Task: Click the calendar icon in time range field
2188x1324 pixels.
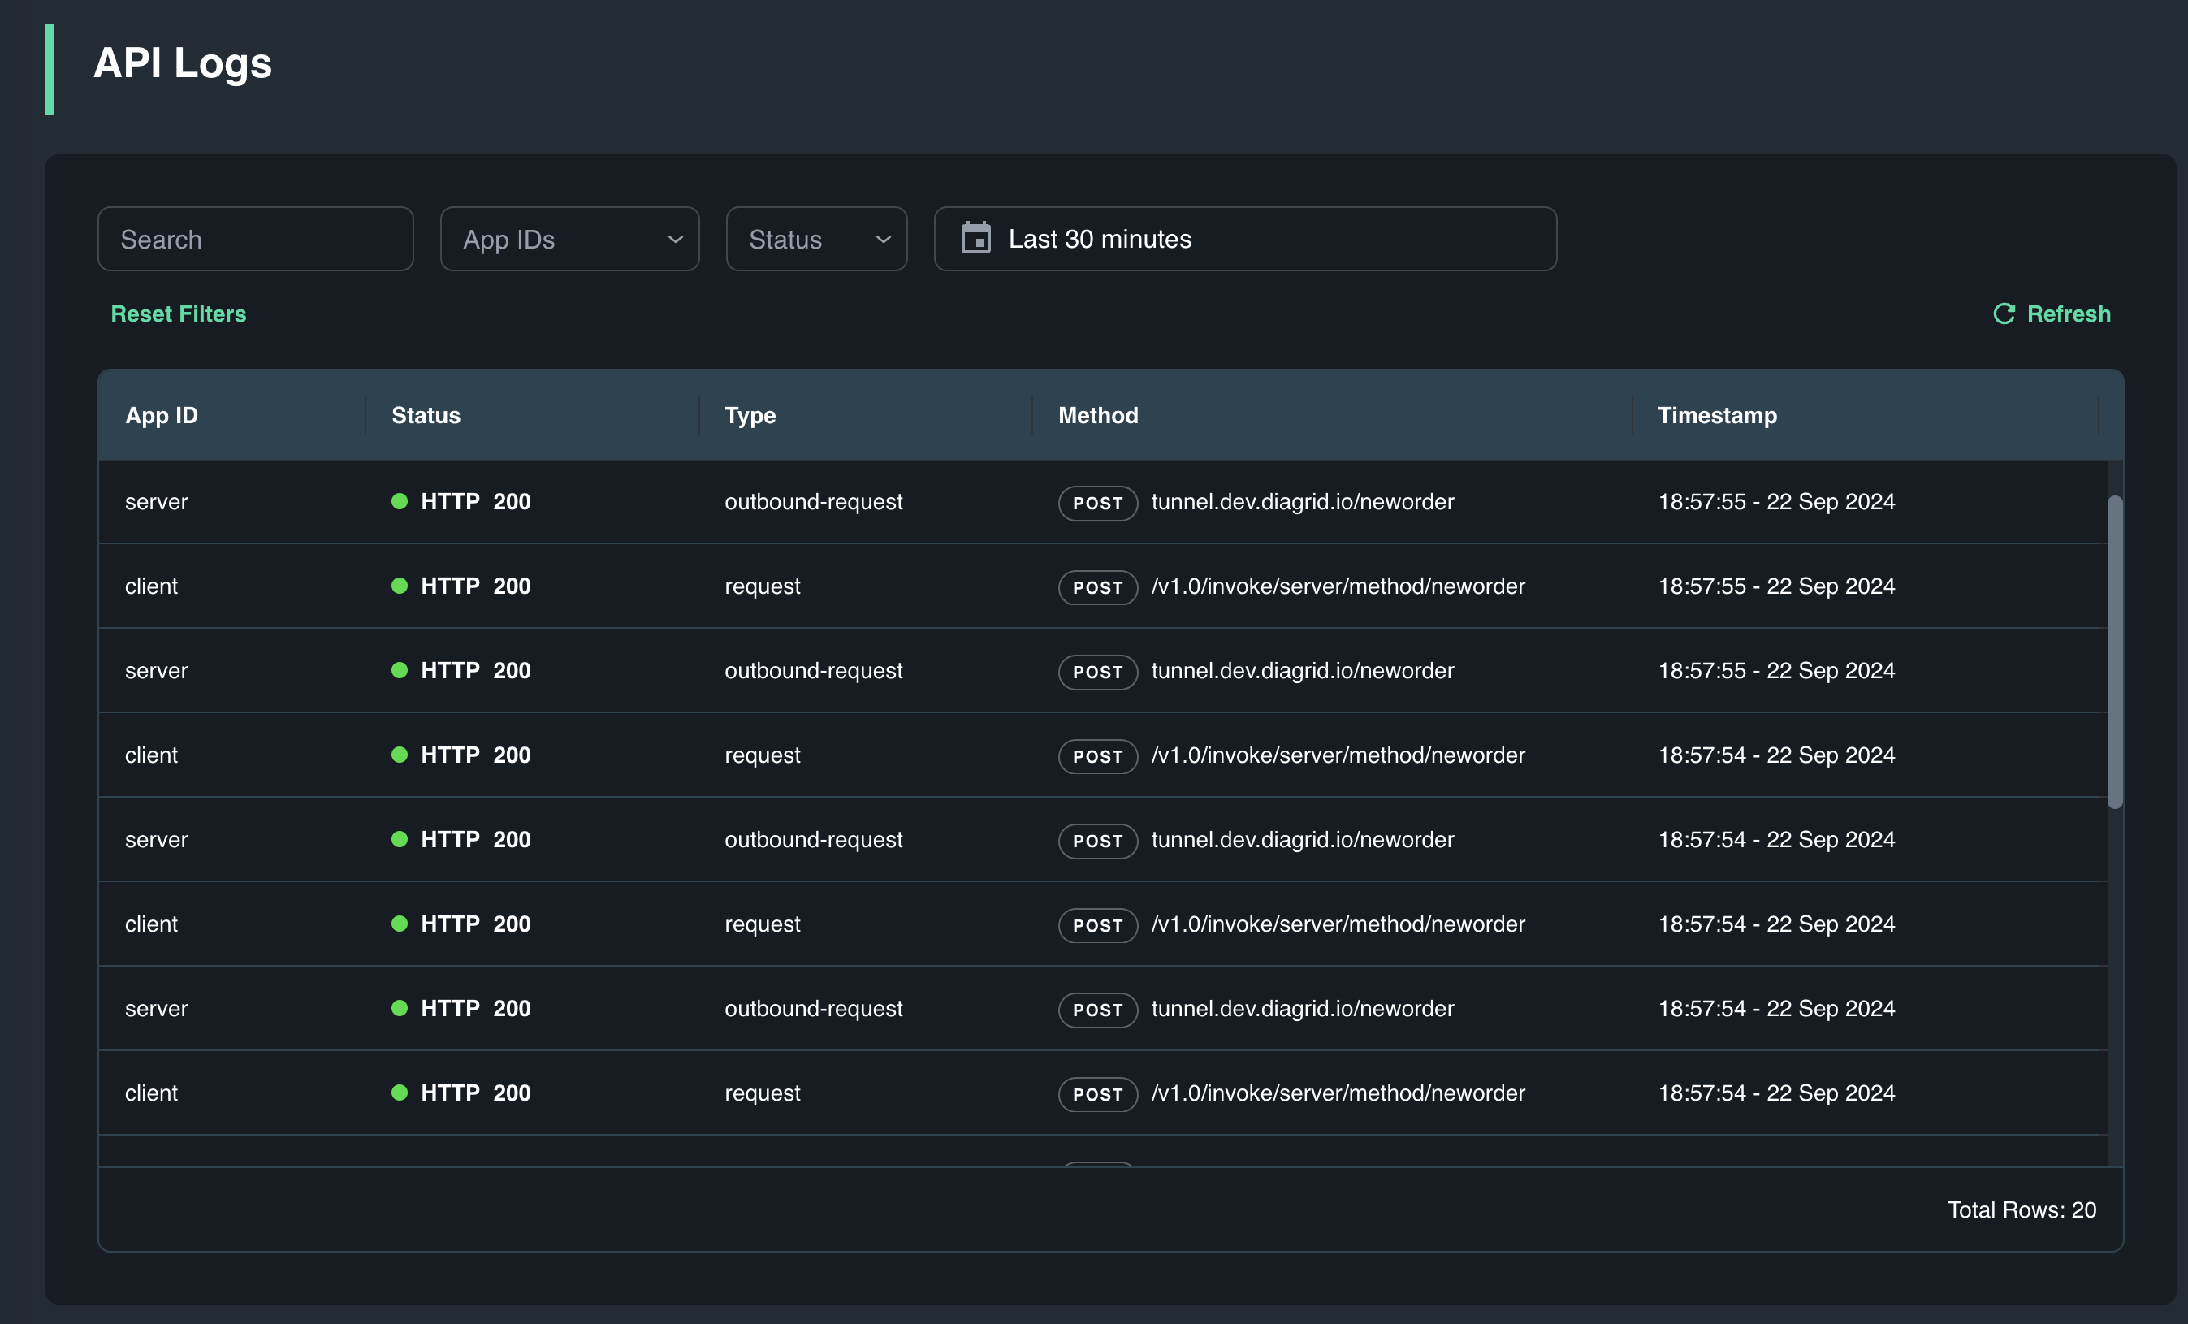Action: [976, 238]
